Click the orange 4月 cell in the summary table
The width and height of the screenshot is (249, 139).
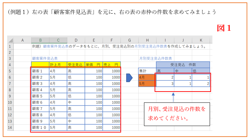coord(147,78)
